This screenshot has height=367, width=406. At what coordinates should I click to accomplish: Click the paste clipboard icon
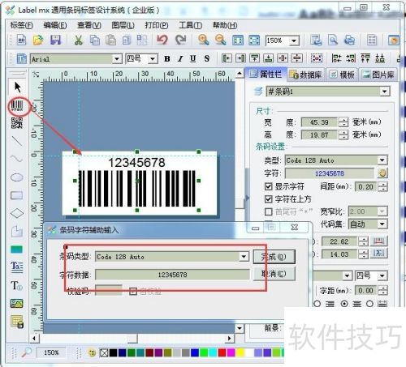pyautogui.click(x=110, y=41)
